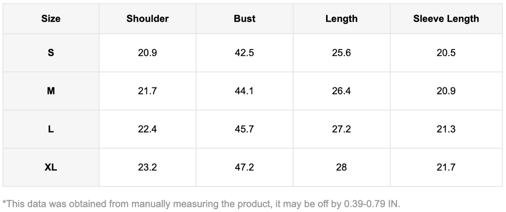Click shoulder value 20.9 for size S
Viewport: 506px width, 212px height.
tap(147, 52)
